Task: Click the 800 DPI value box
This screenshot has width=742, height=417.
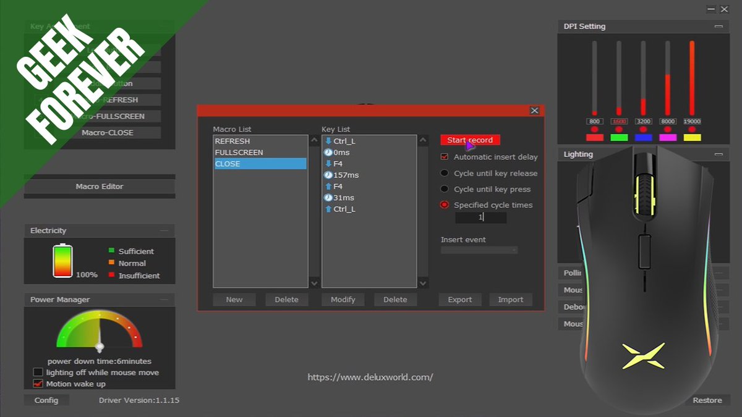Action: [x=595, y=122]
